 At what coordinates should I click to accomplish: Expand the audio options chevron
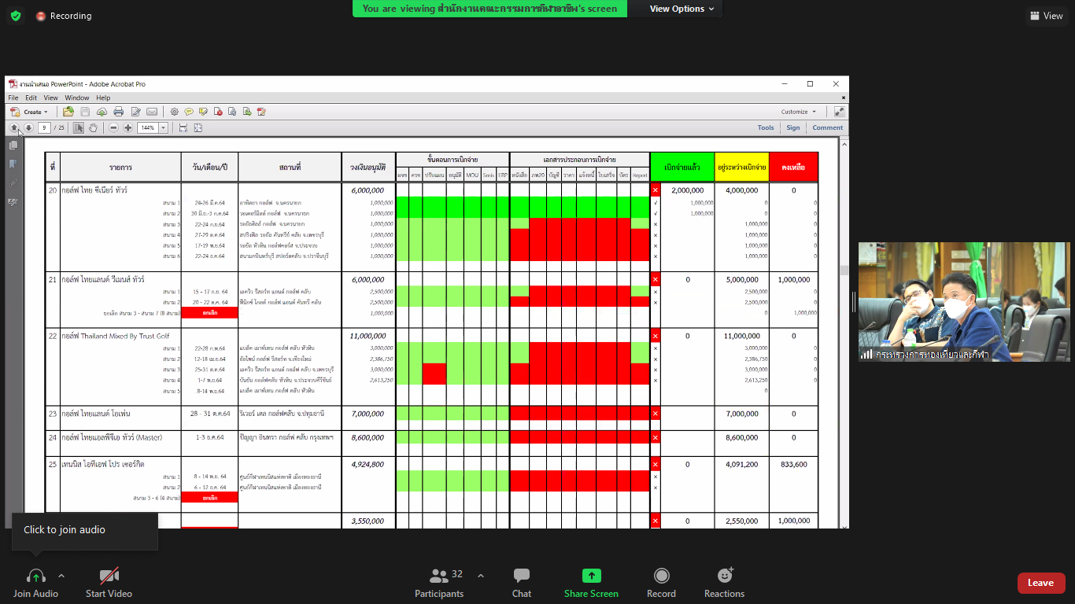coord(61,575)
